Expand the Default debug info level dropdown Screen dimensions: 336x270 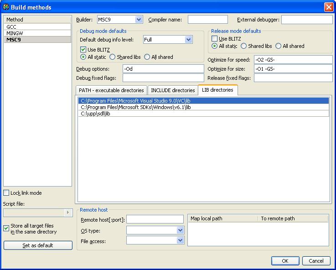188,40
